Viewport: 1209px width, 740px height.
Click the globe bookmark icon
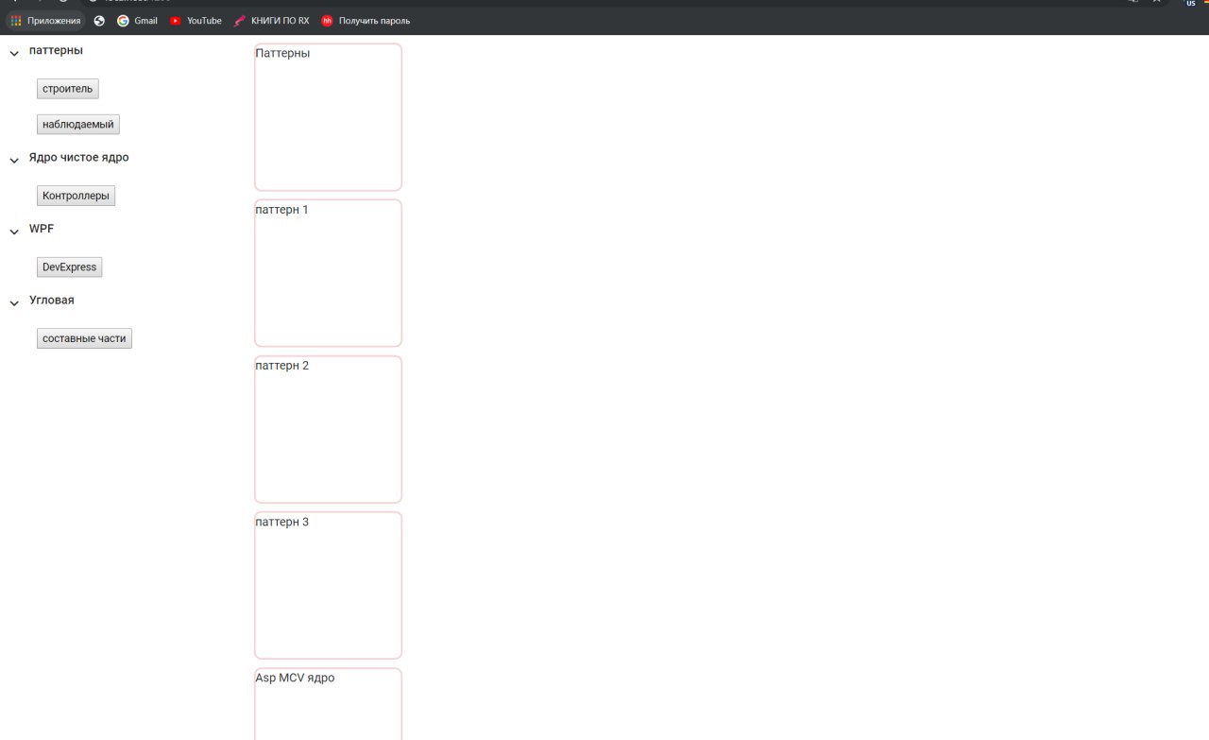tap(99, 21)
